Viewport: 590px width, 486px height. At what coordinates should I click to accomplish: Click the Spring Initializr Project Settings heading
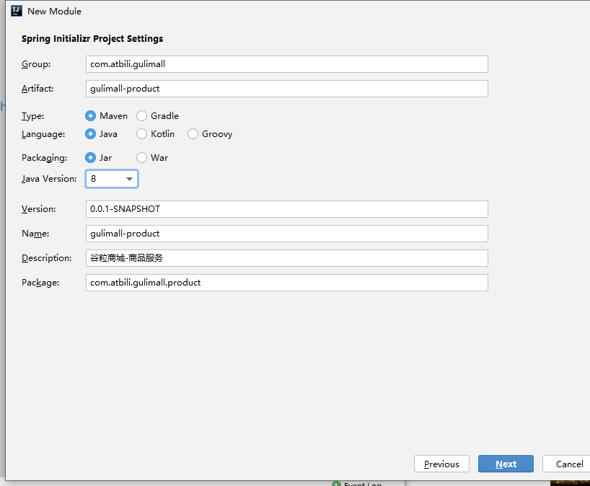coord(92,39)
